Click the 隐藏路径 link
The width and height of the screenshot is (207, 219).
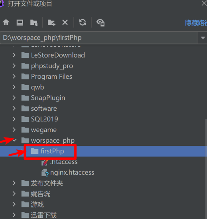pos(196,23)
